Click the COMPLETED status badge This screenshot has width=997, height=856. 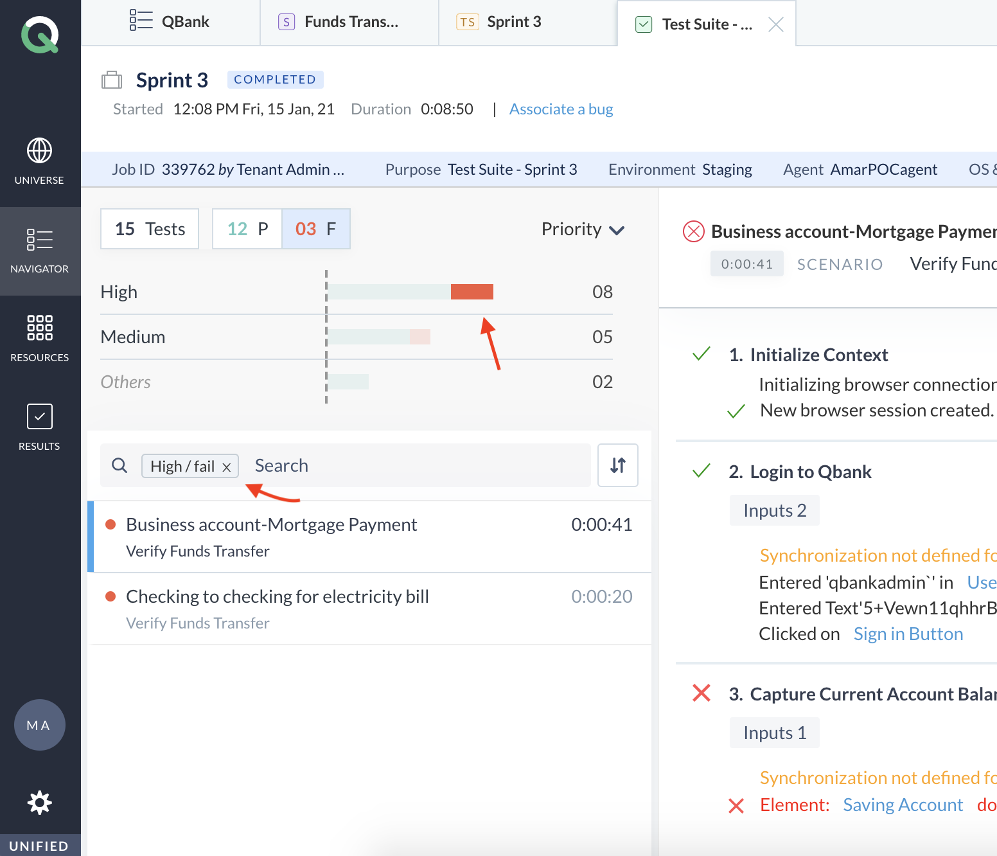[275, 80]
